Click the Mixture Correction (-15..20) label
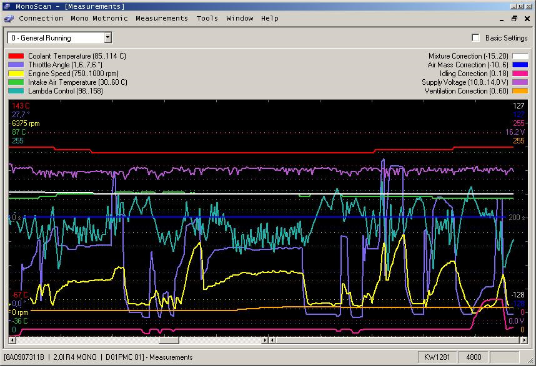536x366 pixels. (469, 56)
